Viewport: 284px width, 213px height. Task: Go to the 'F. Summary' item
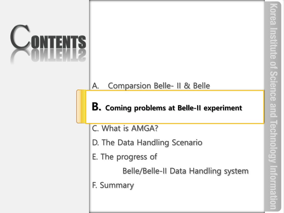point(113,185)
